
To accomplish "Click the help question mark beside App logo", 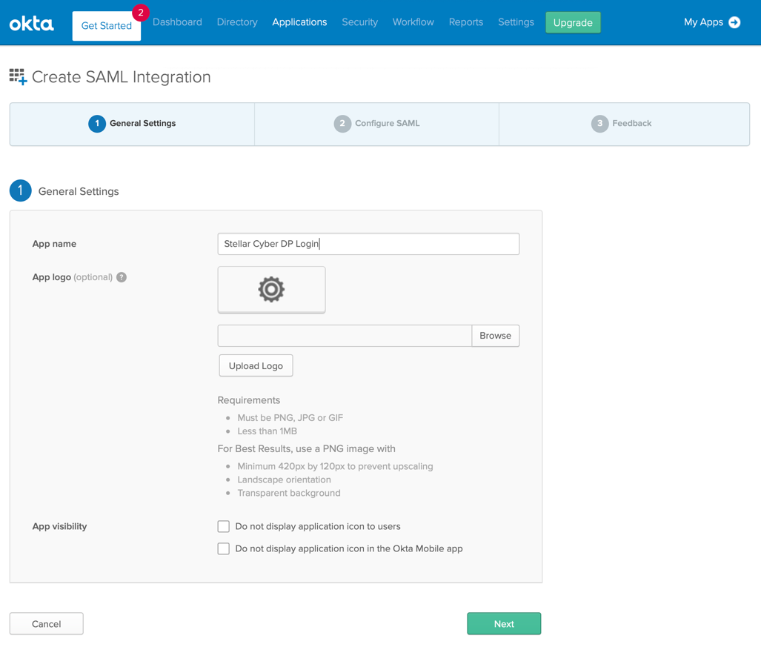I will (122, 277).
